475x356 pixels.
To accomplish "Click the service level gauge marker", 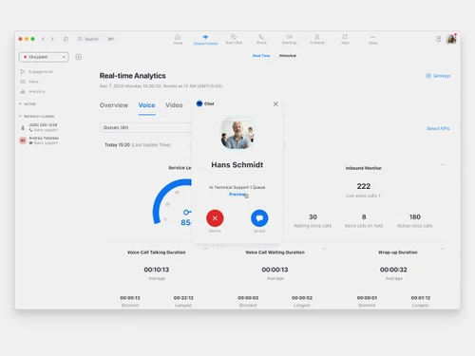I will [187, 212].
